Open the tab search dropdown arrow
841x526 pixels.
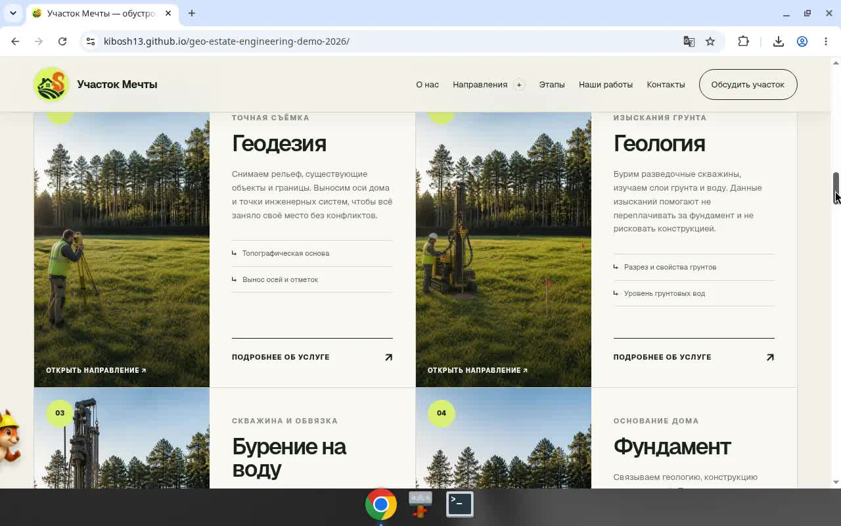pos(13,13)
